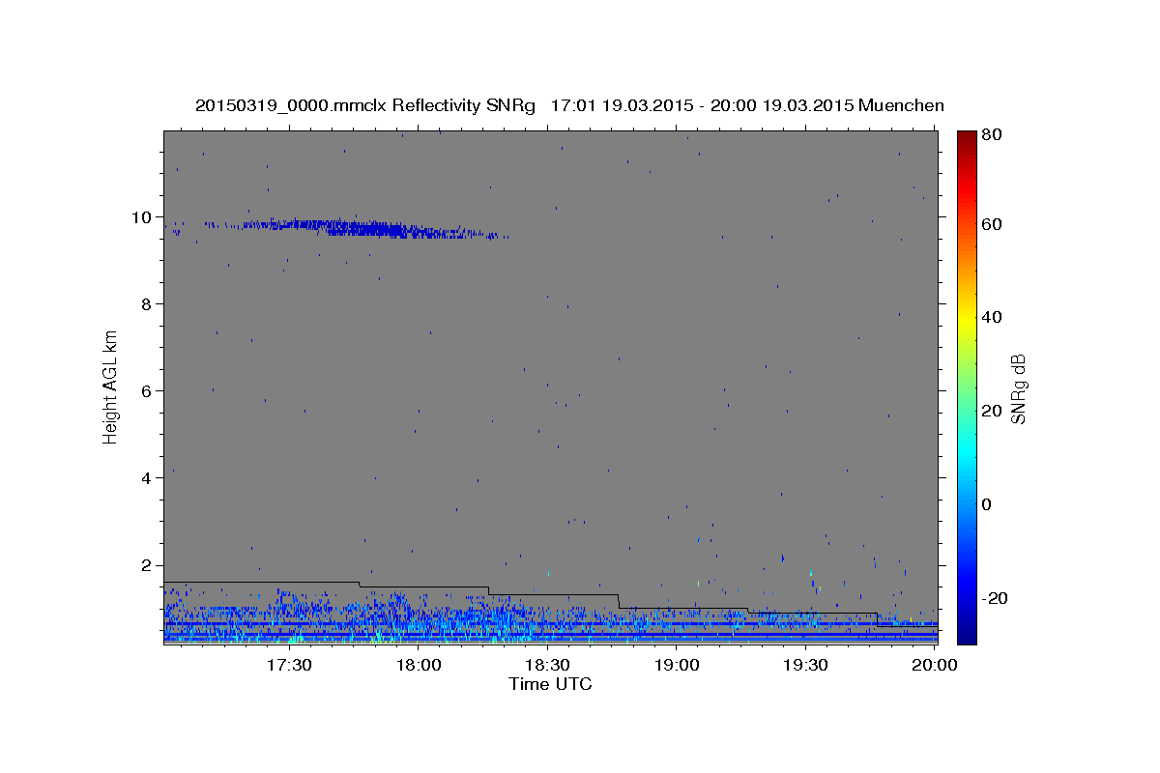Click the colorbar value 60
The height and width of the screenshot is (773, 1160).
click(991, 224)
